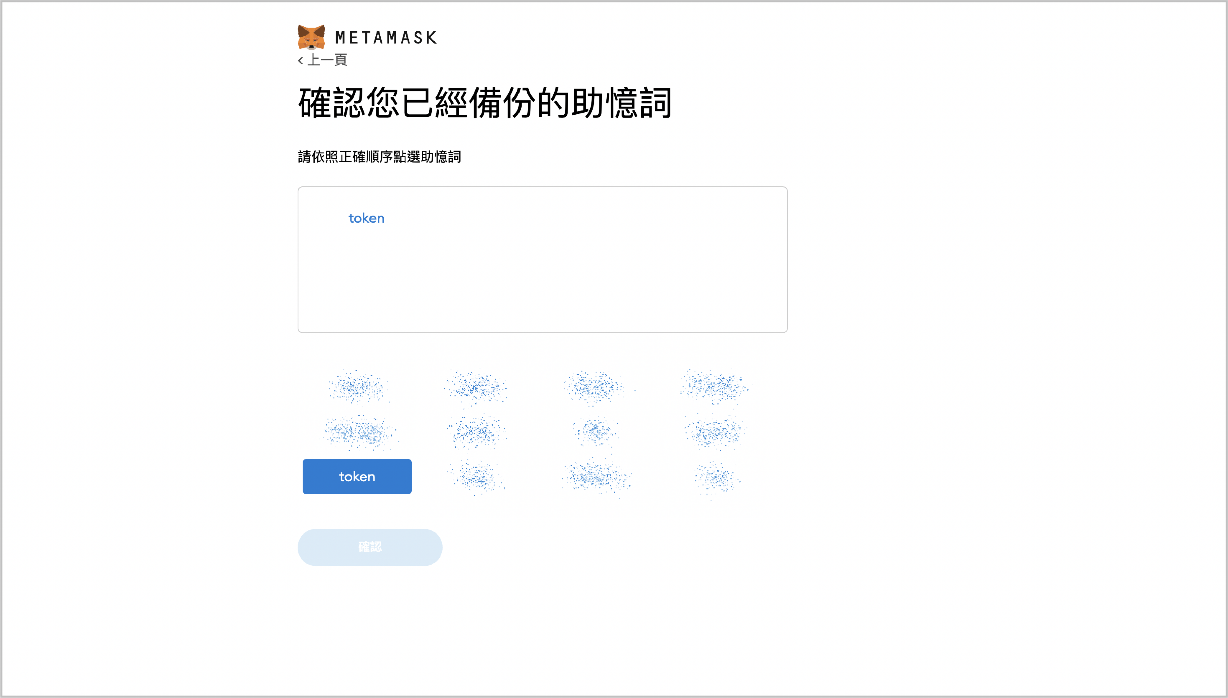Deselect the blue token word button
Screen dimensions: 1228x698
pyautogui.click(x=357, y=477)
